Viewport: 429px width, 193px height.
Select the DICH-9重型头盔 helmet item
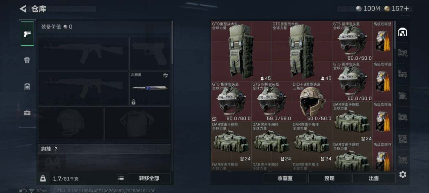pyautogui.click(x=312, y=101)
